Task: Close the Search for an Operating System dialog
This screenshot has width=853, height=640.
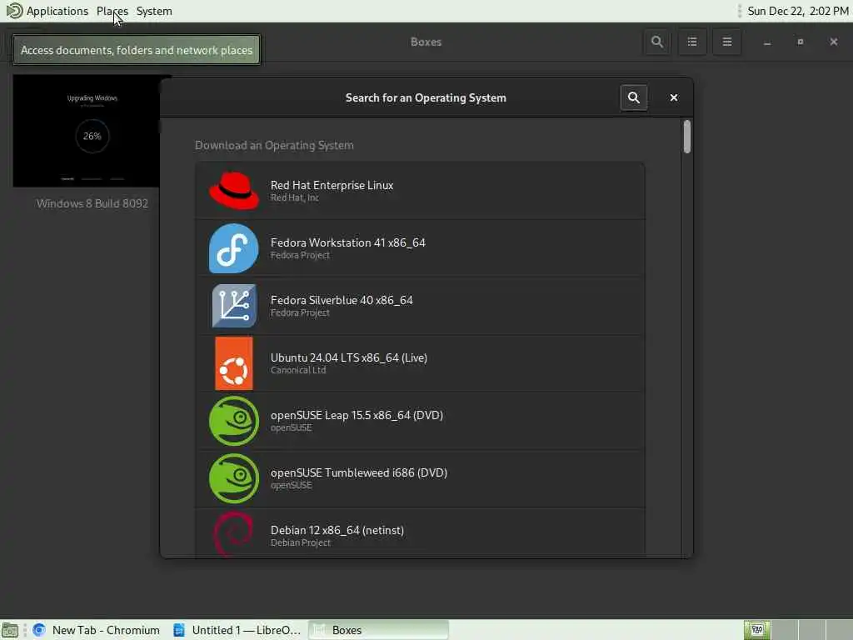Action: coord(673,97)
